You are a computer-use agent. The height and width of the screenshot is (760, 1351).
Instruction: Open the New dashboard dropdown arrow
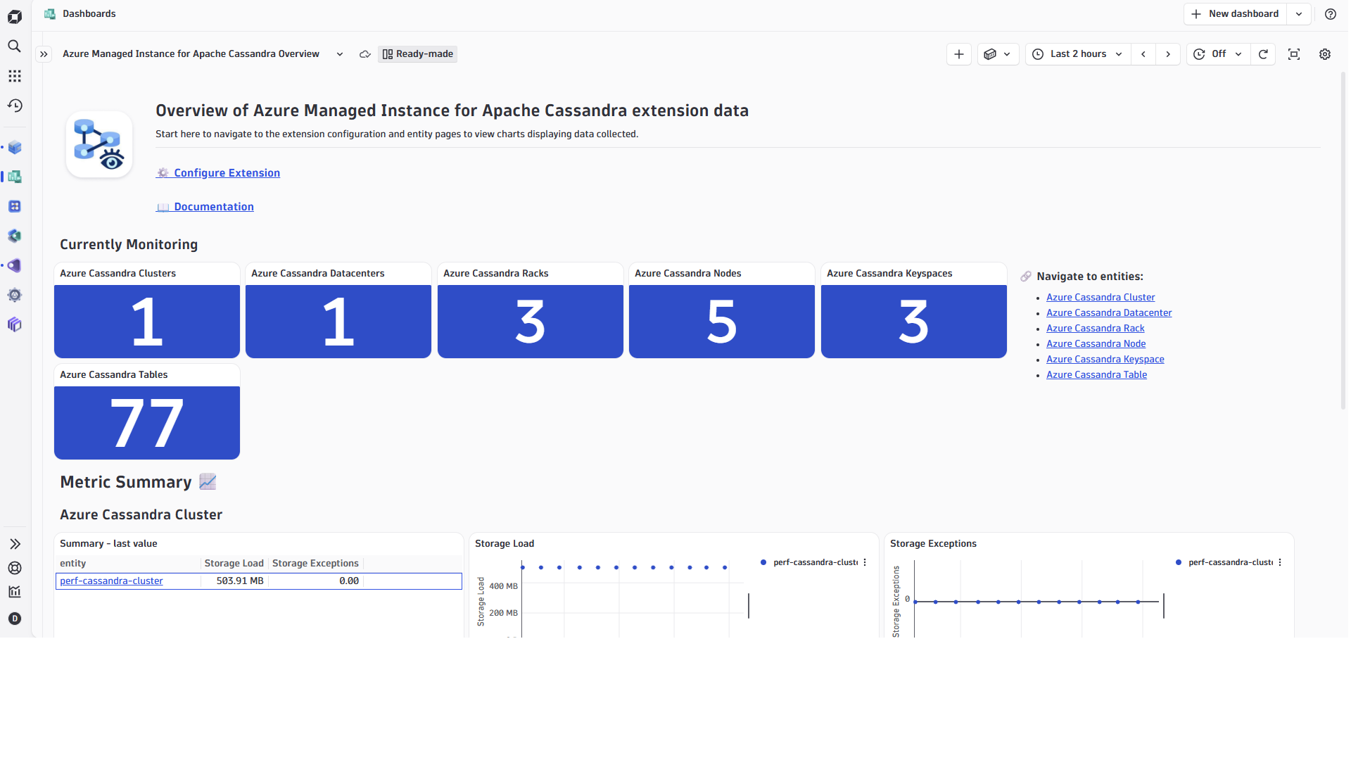[x=1299, y=14]
